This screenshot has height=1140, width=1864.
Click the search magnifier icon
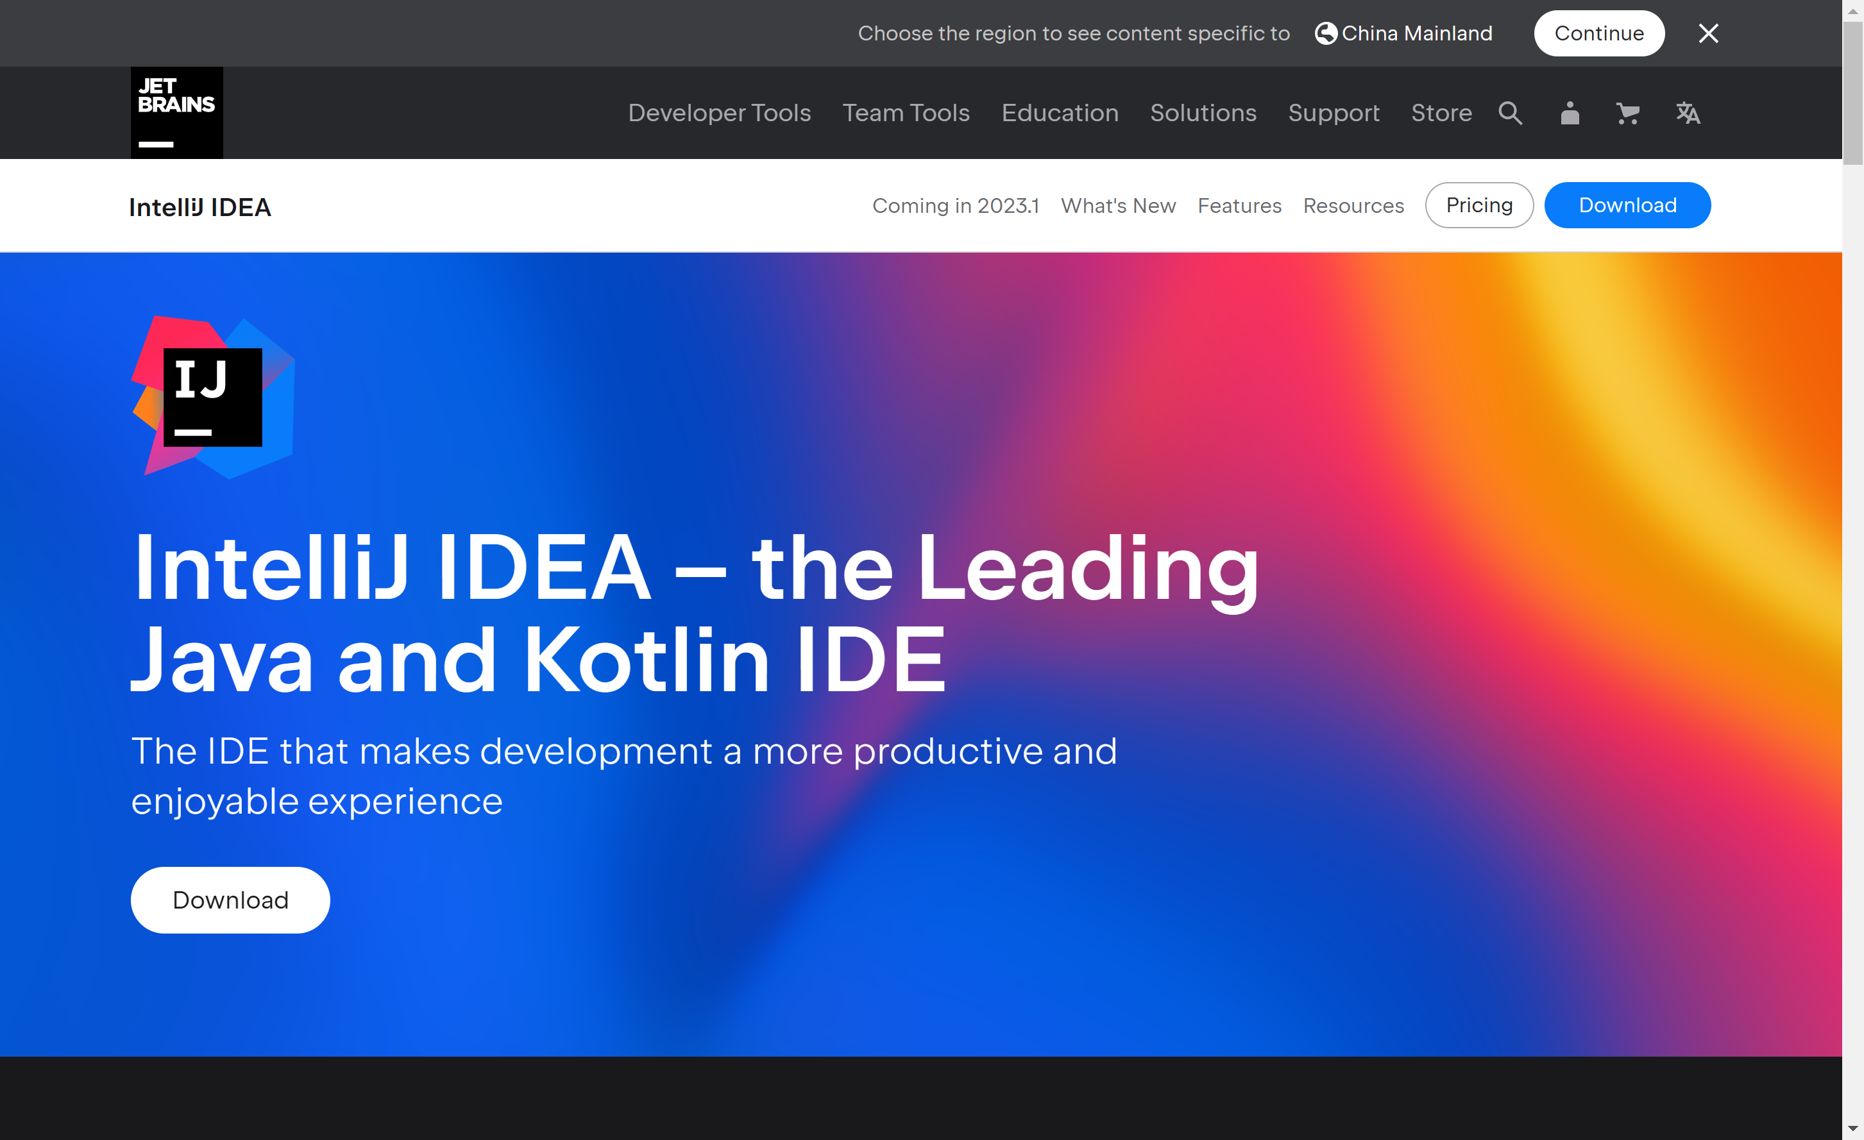point(1510,113)
